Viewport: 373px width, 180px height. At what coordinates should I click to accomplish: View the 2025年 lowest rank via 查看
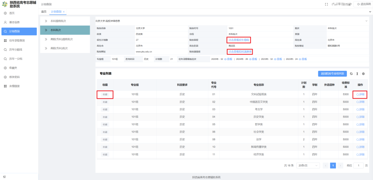(228, 59)
